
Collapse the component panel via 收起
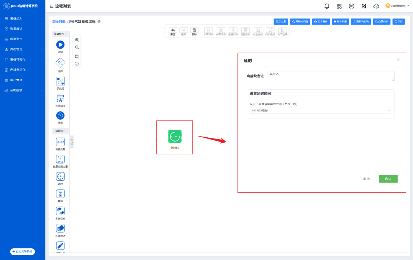pos(72,142)
